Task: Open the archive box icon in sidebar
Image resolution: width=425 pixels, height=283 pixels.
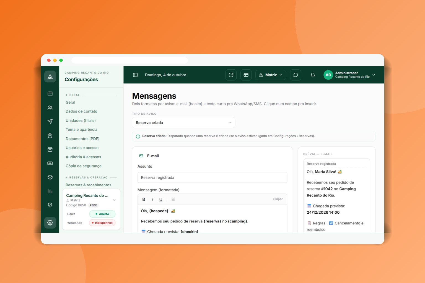Action: pyautogui.click(x=50, y=149)
